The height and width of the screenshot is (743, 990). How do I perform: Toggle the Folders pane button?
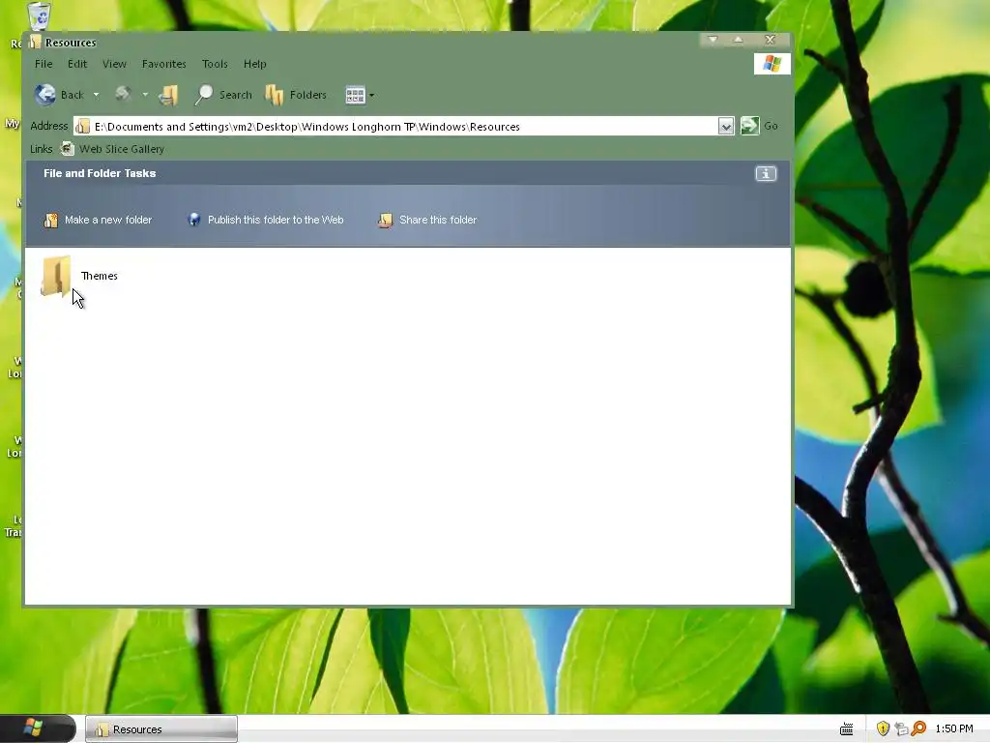(296, 95)
